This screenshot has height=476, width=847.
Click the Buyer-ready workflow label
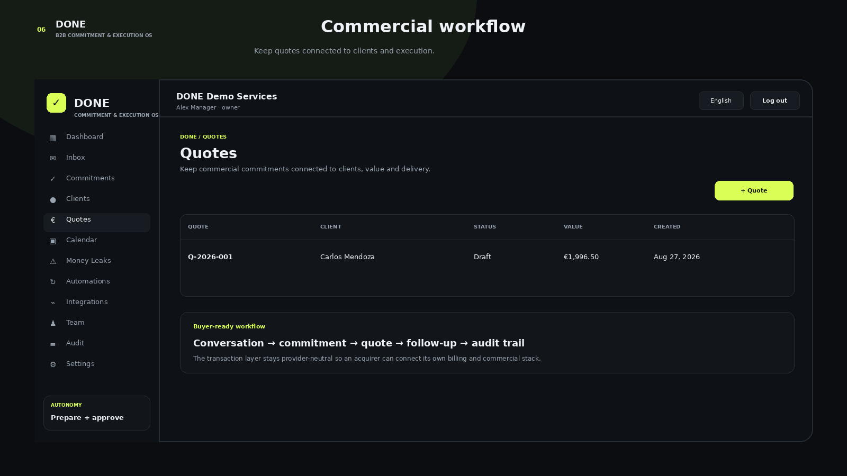coord(229,327)
